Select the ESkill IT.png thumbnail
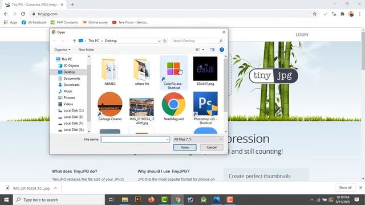This screenshot has height=205, width=365. pyautogui.click(x=205, y=69)
